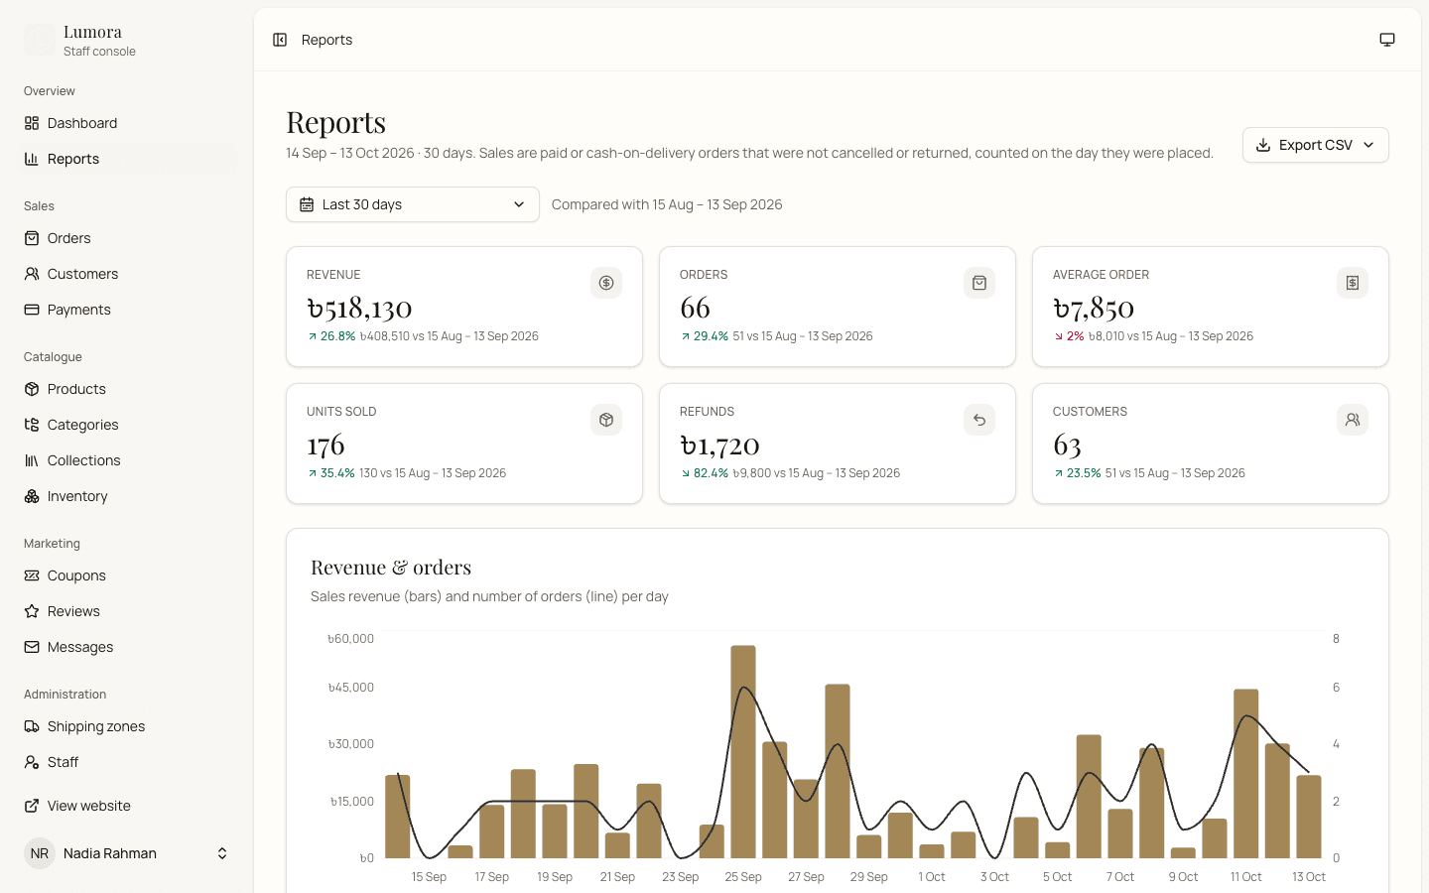Click the Coupons ticket icon in sidebar

(x=32, y=575)
